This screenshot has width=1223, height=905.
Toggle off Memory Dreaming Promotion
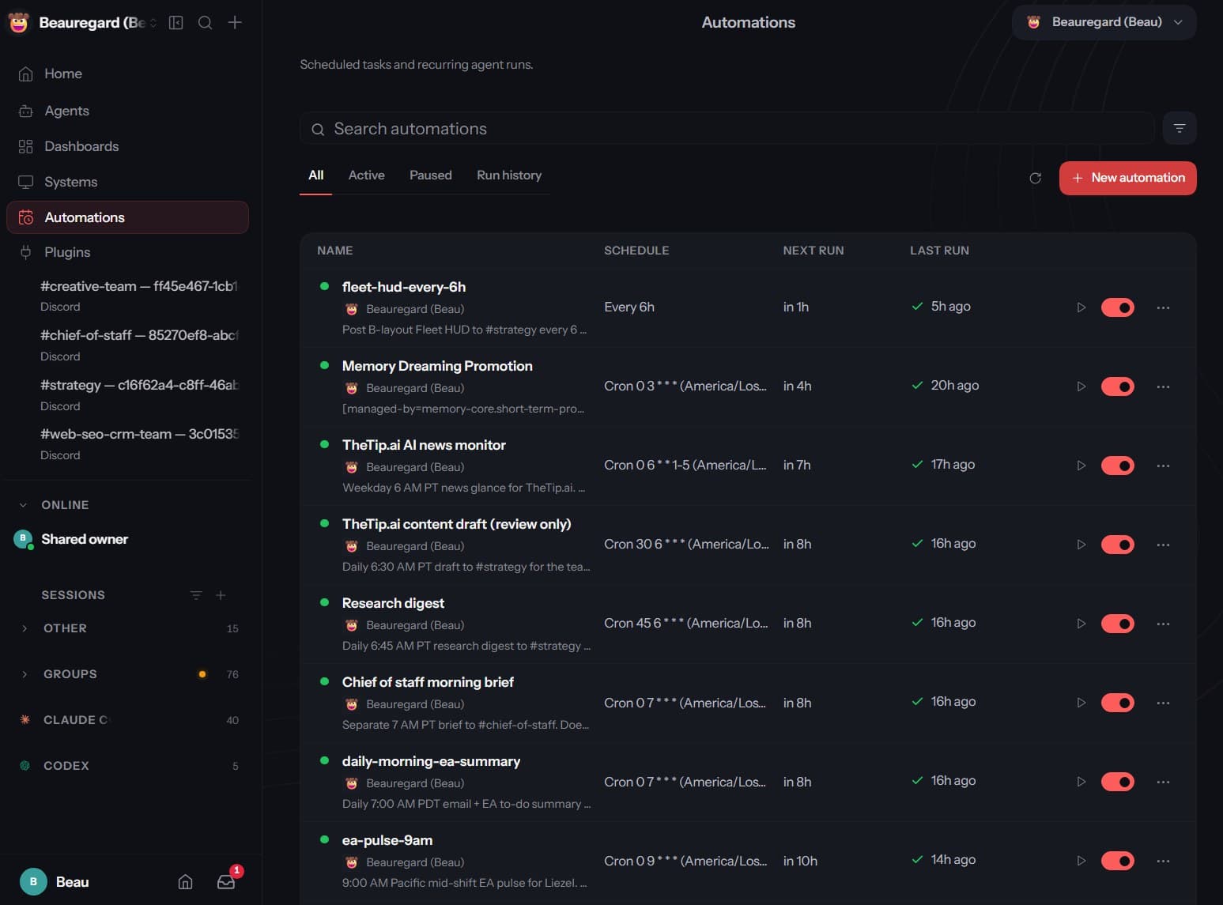pyautogui.click(x=1117, y=387)
